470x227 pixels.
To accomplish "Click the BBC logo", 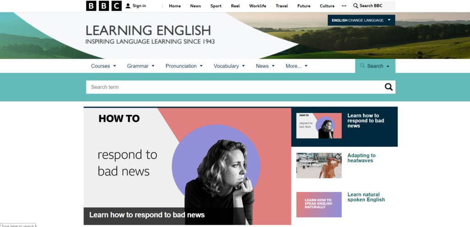I will 104,6.
